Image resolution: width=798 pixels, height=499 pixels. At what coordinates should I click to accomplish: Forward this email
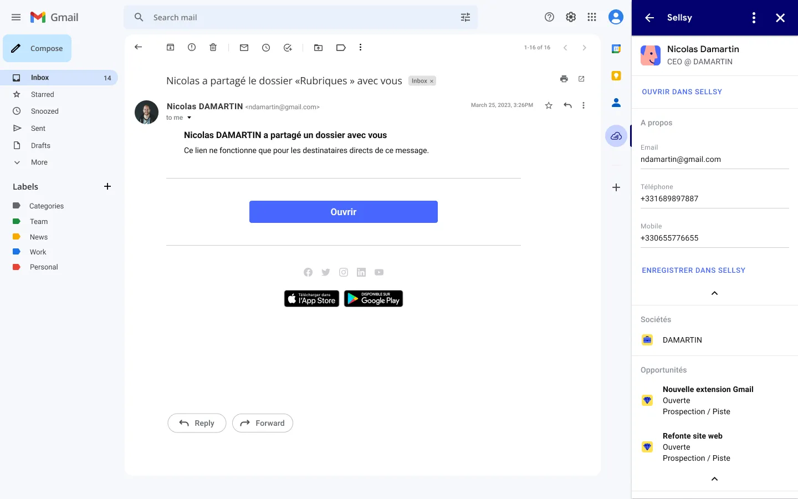coord(263,423)
